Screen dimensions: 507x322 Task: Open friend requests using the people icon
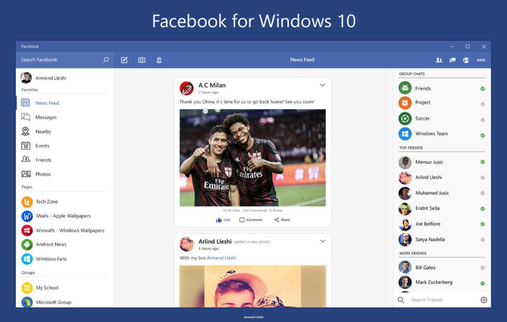point(439,60)
